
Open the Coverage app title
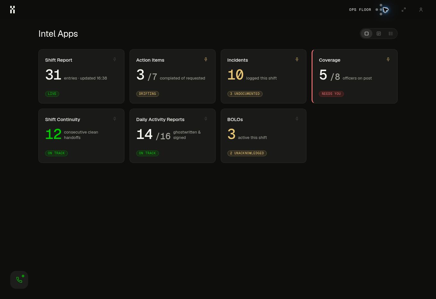pyautogui.click(x=329, y=60)
